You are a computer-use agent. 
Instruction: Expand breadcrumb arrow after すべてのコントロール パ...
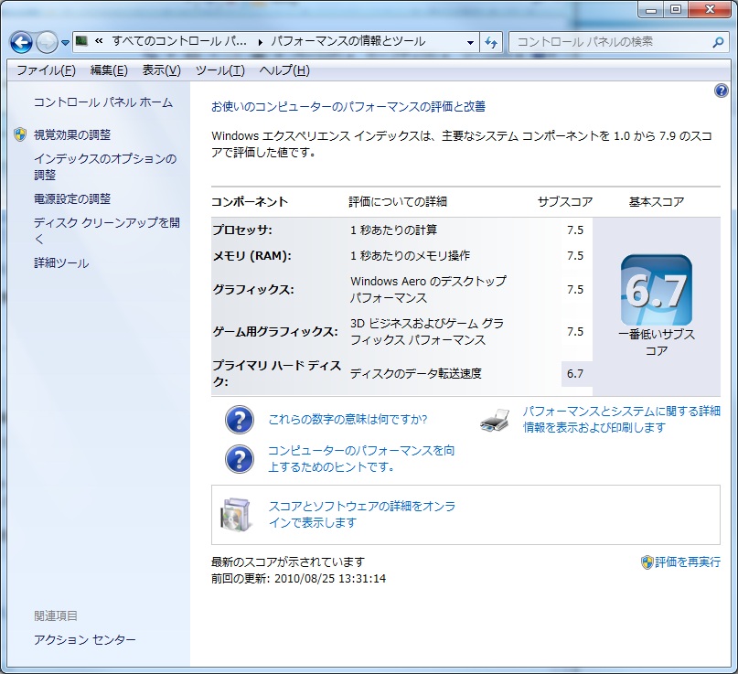[261, 42]
